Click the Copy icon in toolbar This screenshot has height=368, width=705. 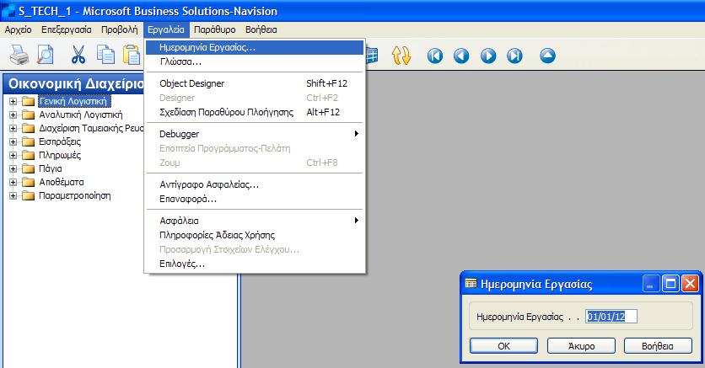105,56
